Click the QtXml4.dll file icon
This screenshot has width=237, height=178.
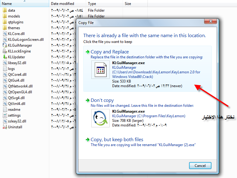5,104
